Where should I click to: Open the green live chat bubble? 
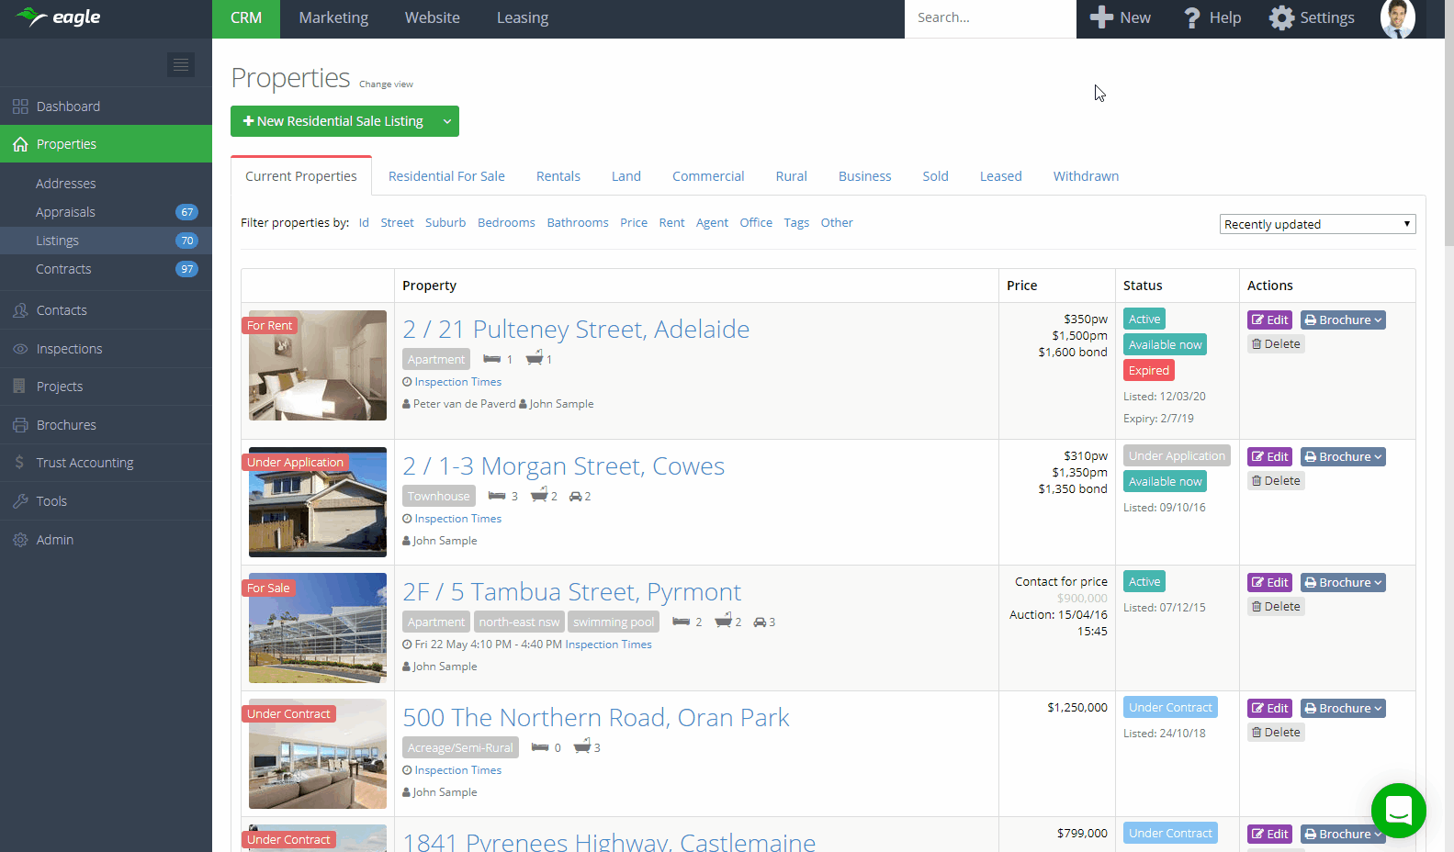click(1398, 810)
